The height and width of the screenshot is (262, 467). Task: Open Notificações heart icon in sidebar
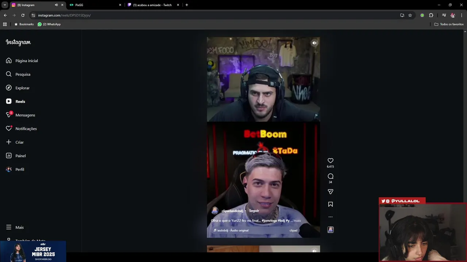pos(9,128)
